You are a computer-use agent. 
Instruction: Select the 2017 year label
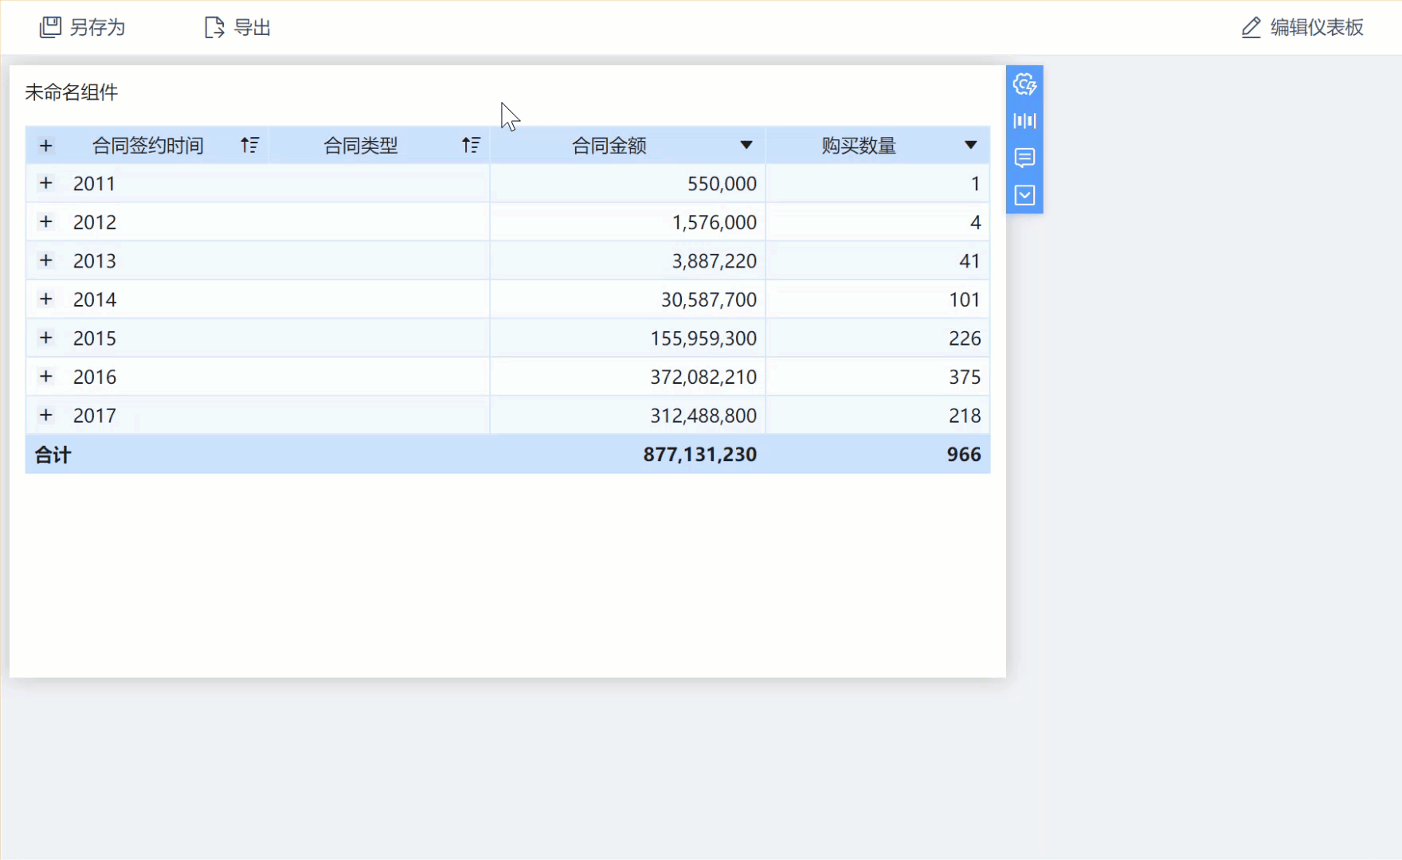pyautogui.click(x=95, y=416)
